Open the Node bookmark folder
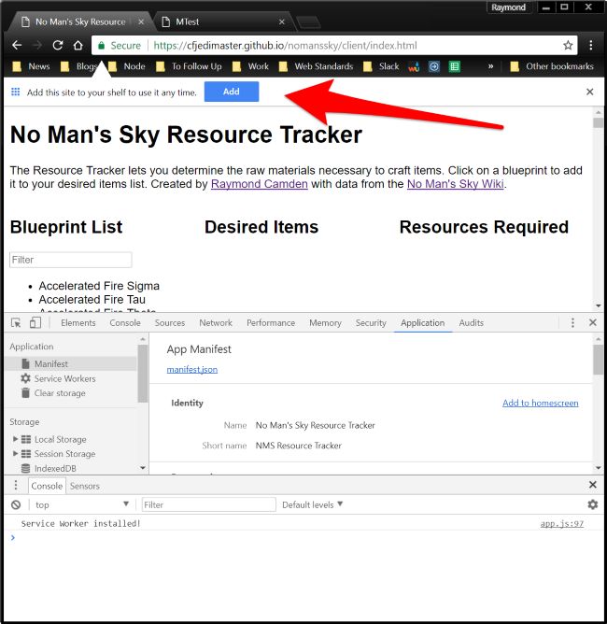This screenshot has height=624, width=607. (x=127, y=66)
